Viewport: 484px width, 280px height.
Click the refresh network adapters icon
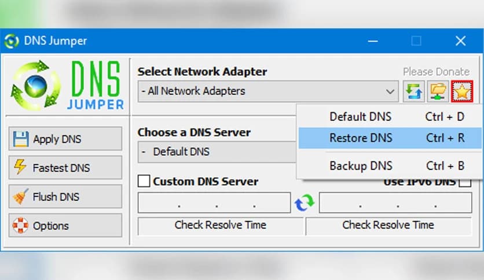click(x=413, y=91)
